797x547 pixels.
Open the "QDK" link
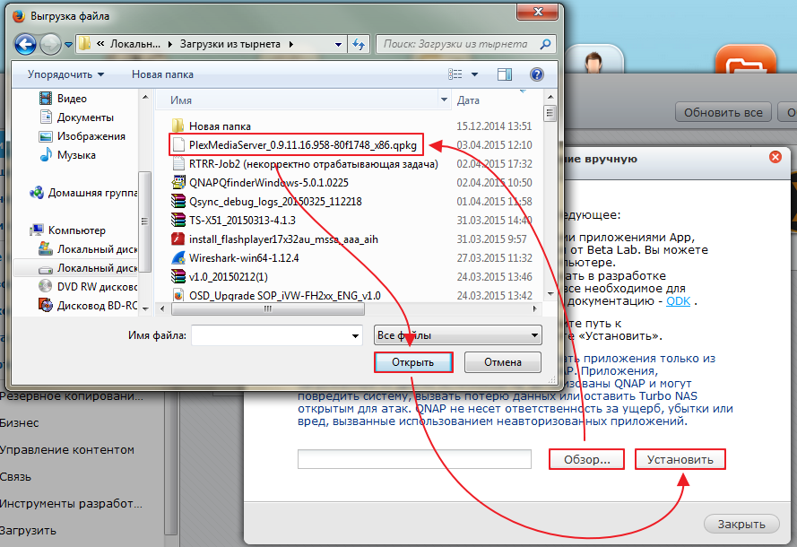678,301
